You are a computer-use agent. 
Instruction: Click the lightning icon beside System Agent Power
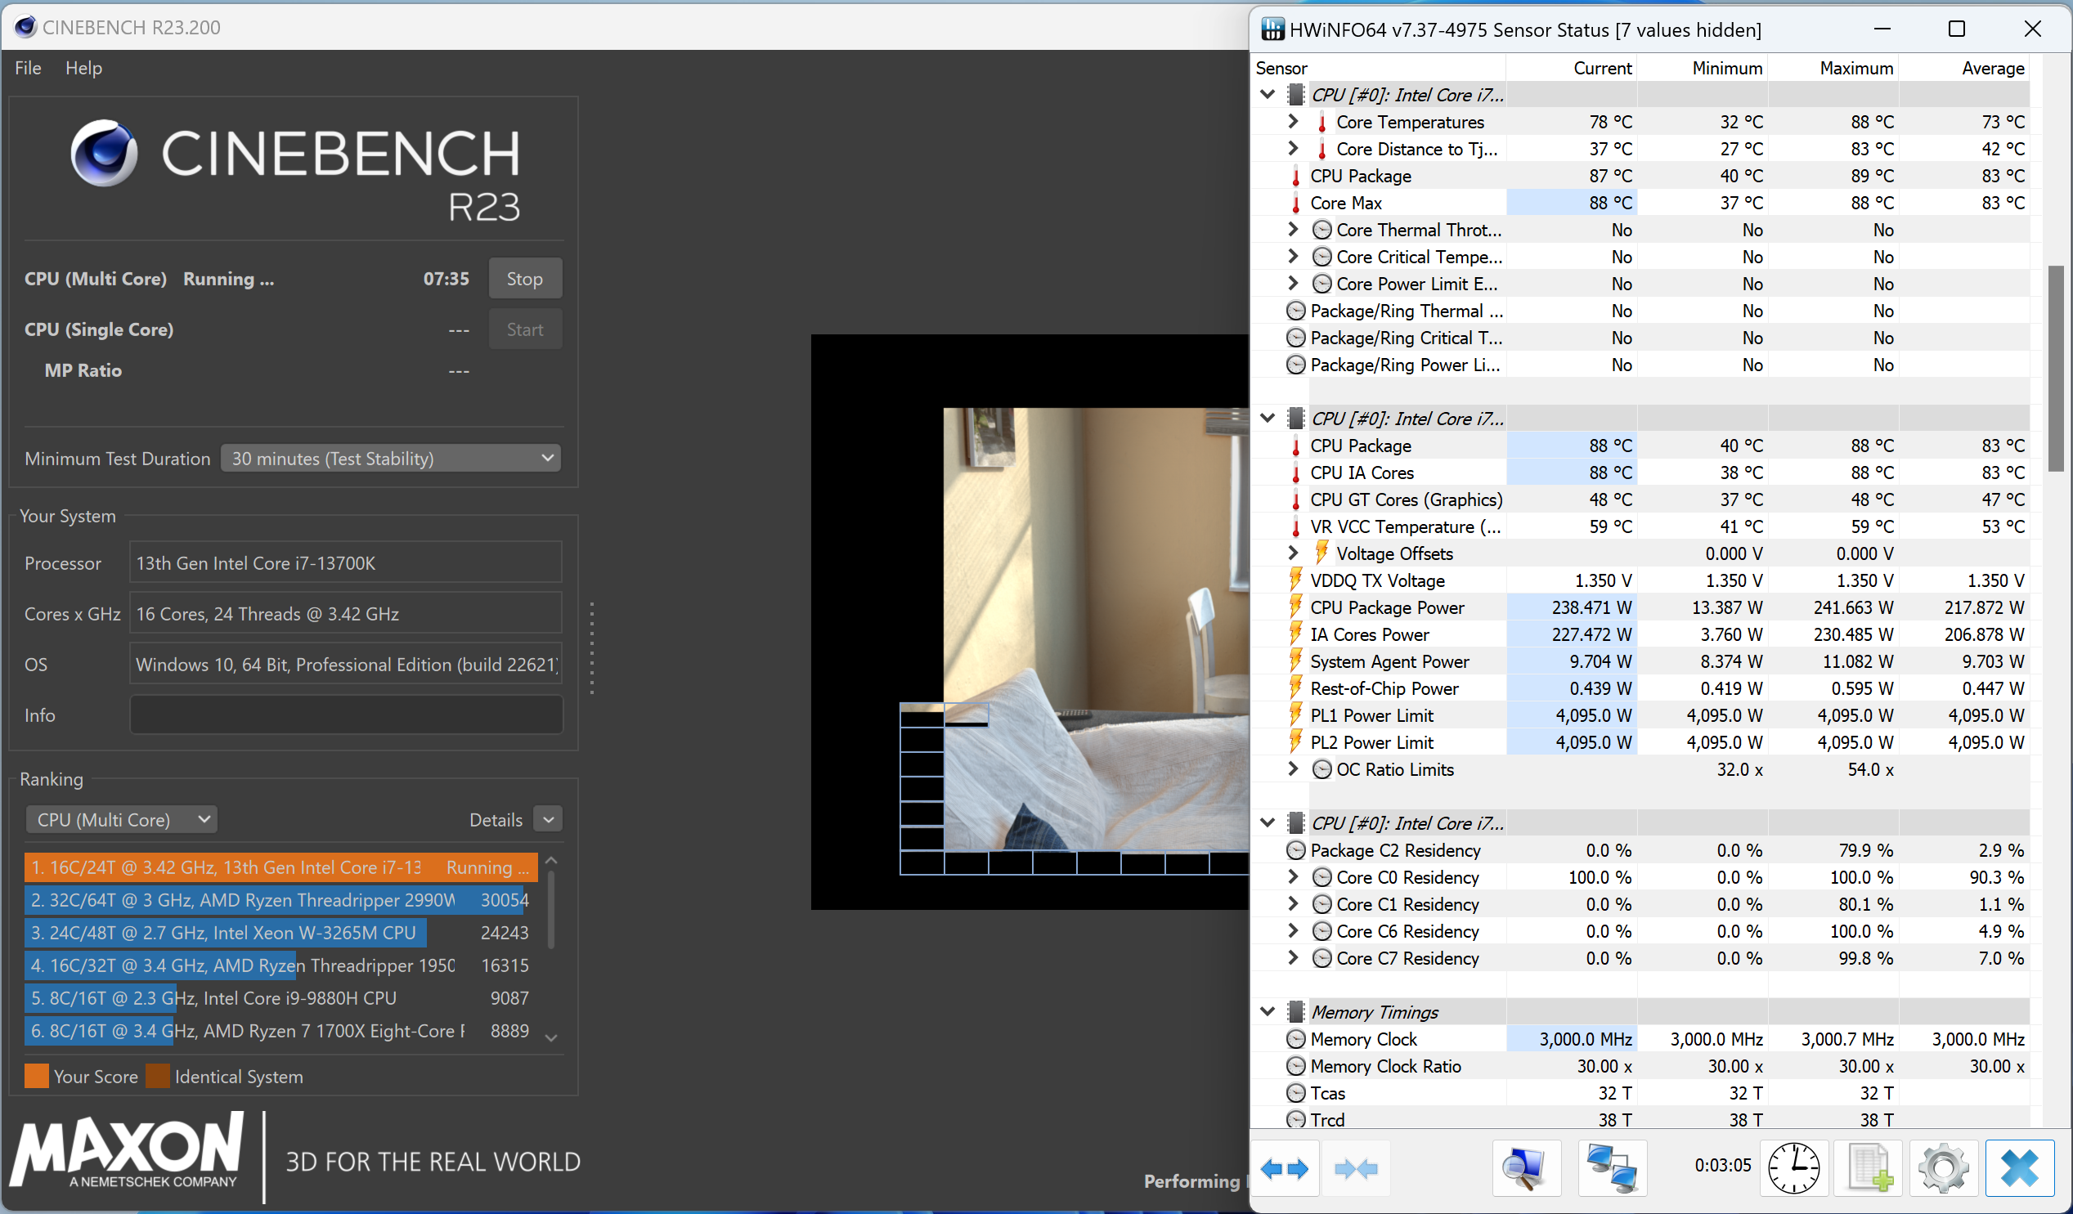1295,661
